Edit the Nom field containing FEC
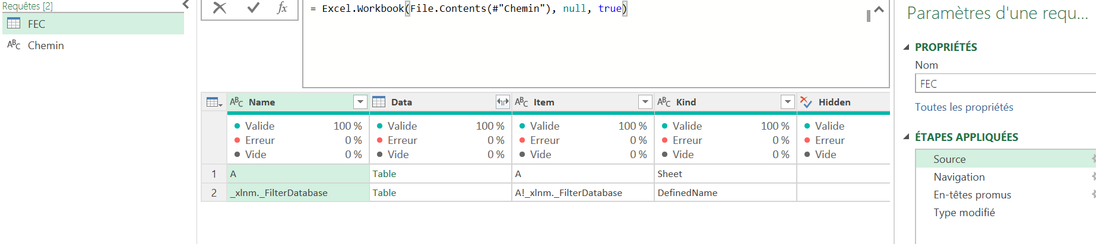The image size is (1096, 244). click(1006, 84)
